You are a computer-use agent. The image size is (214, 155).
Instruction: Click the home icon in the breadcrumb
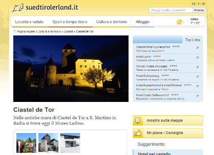point(14,31)
